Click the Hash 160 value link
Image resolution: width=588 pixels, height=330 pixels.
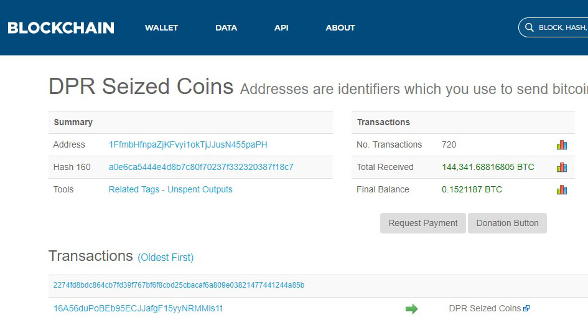pyautogui.click(x=201, y=167)
